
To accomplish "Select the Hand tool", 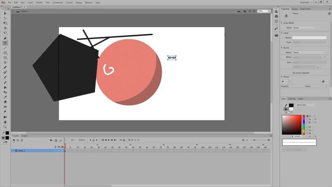I will tap(5, 122).
